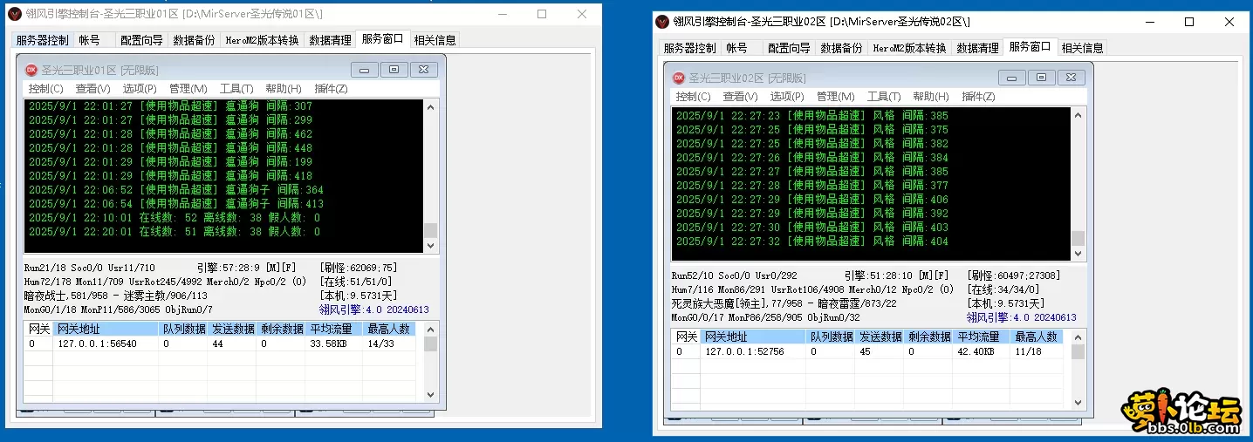Open 控制(C) menu in 圣光三职业02区
The image size is (1253, 442).
click(694, 97)
